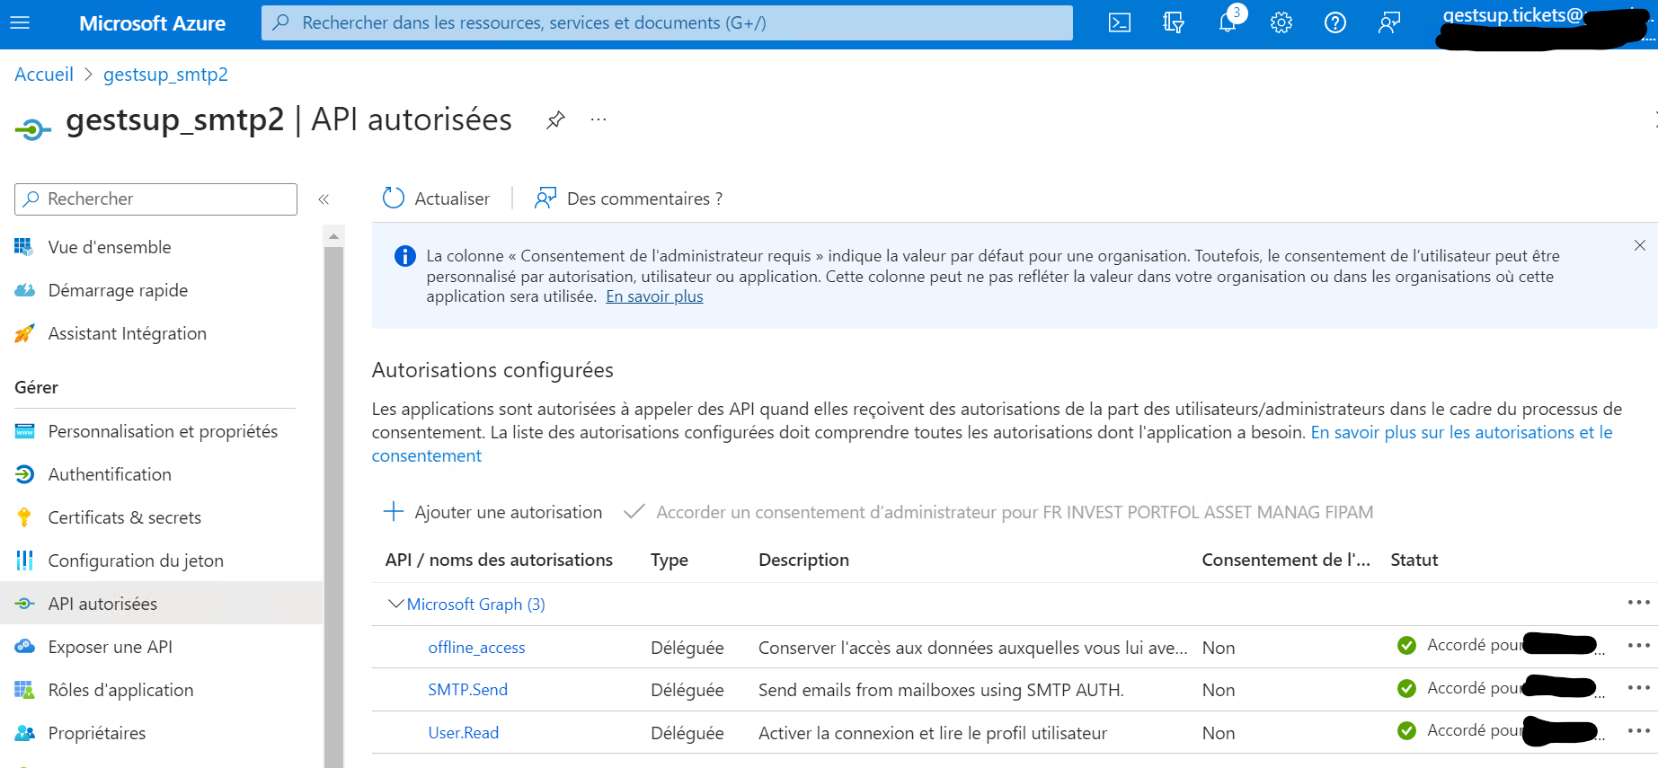1658x768 pixels.
Task: Click the Actualiser refresh icon
Action: click(393, 199)
